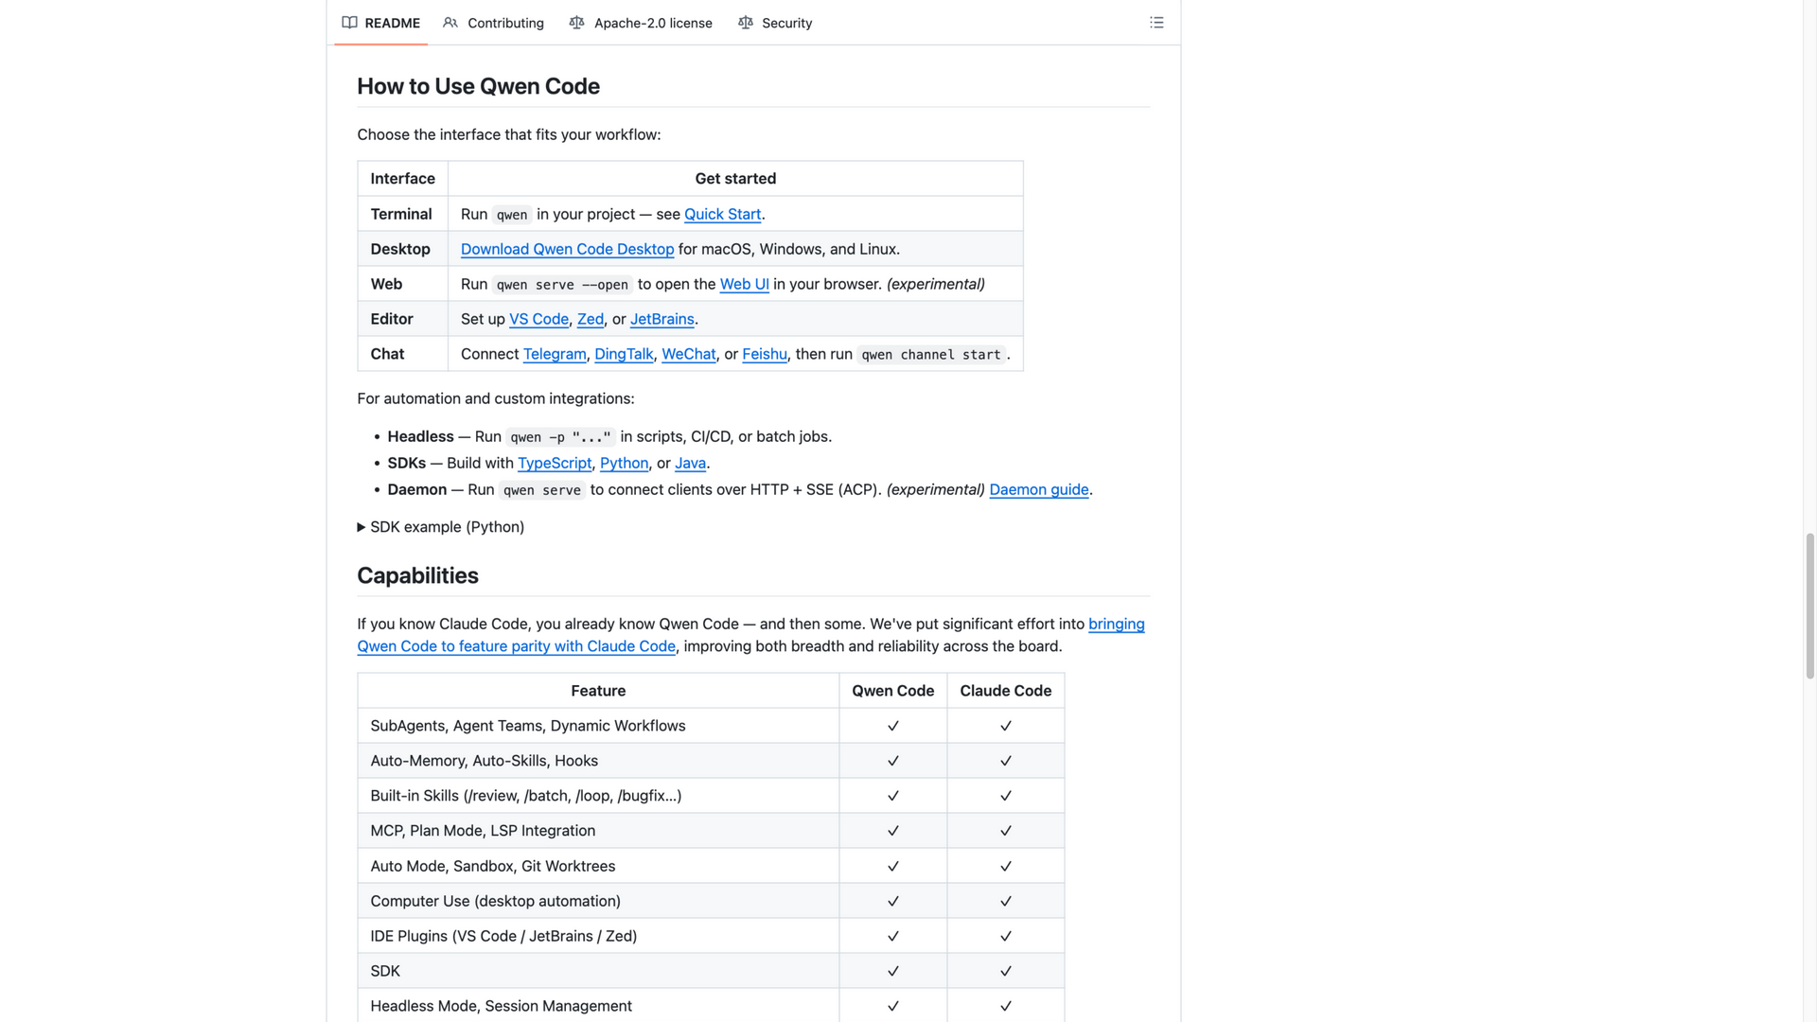Click the README book icon

pyautogui.click(x=349, y=23)
